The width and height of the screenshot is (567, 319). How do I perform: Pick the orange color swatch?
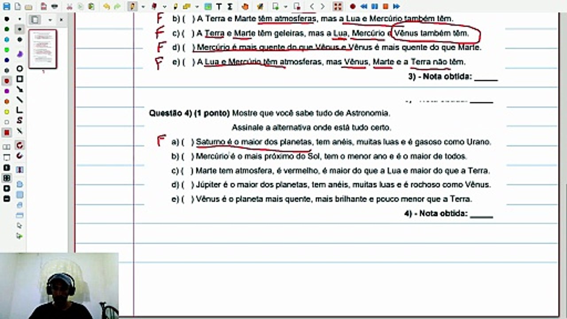click(x=7, y=101)
